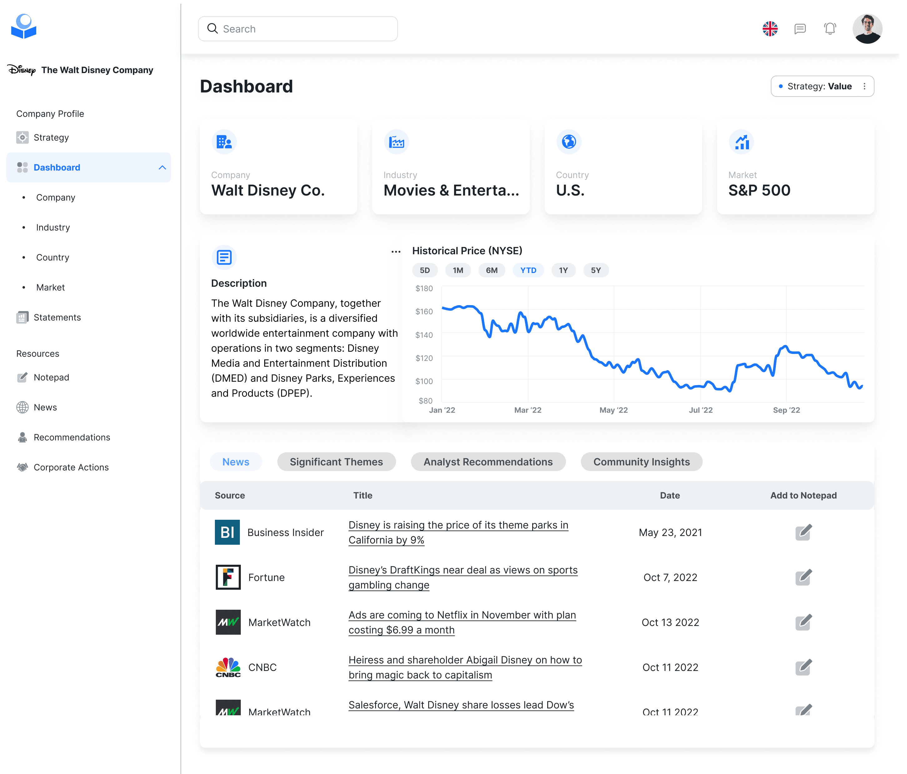Add CNBC article to notepad
The image size is (907, 774).
click(803, 667)
